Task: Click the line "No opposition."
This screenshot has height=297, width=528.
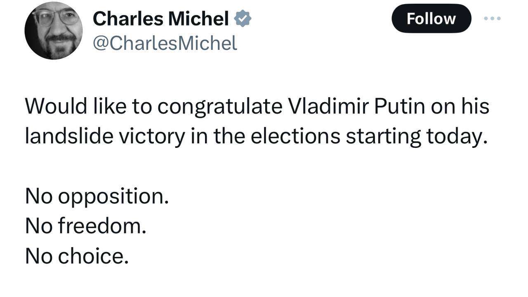Action: pos(97,197)
